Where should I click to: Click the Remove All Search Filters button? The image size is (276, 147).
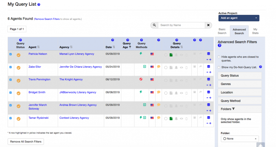coord(26,142)
